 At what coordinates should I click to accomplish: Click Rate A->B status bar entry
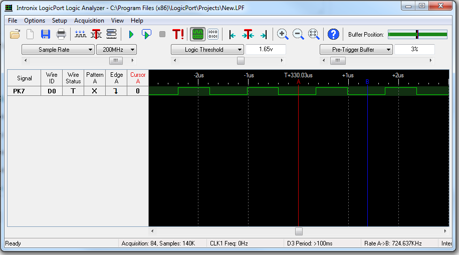click(x=393, y=243)
